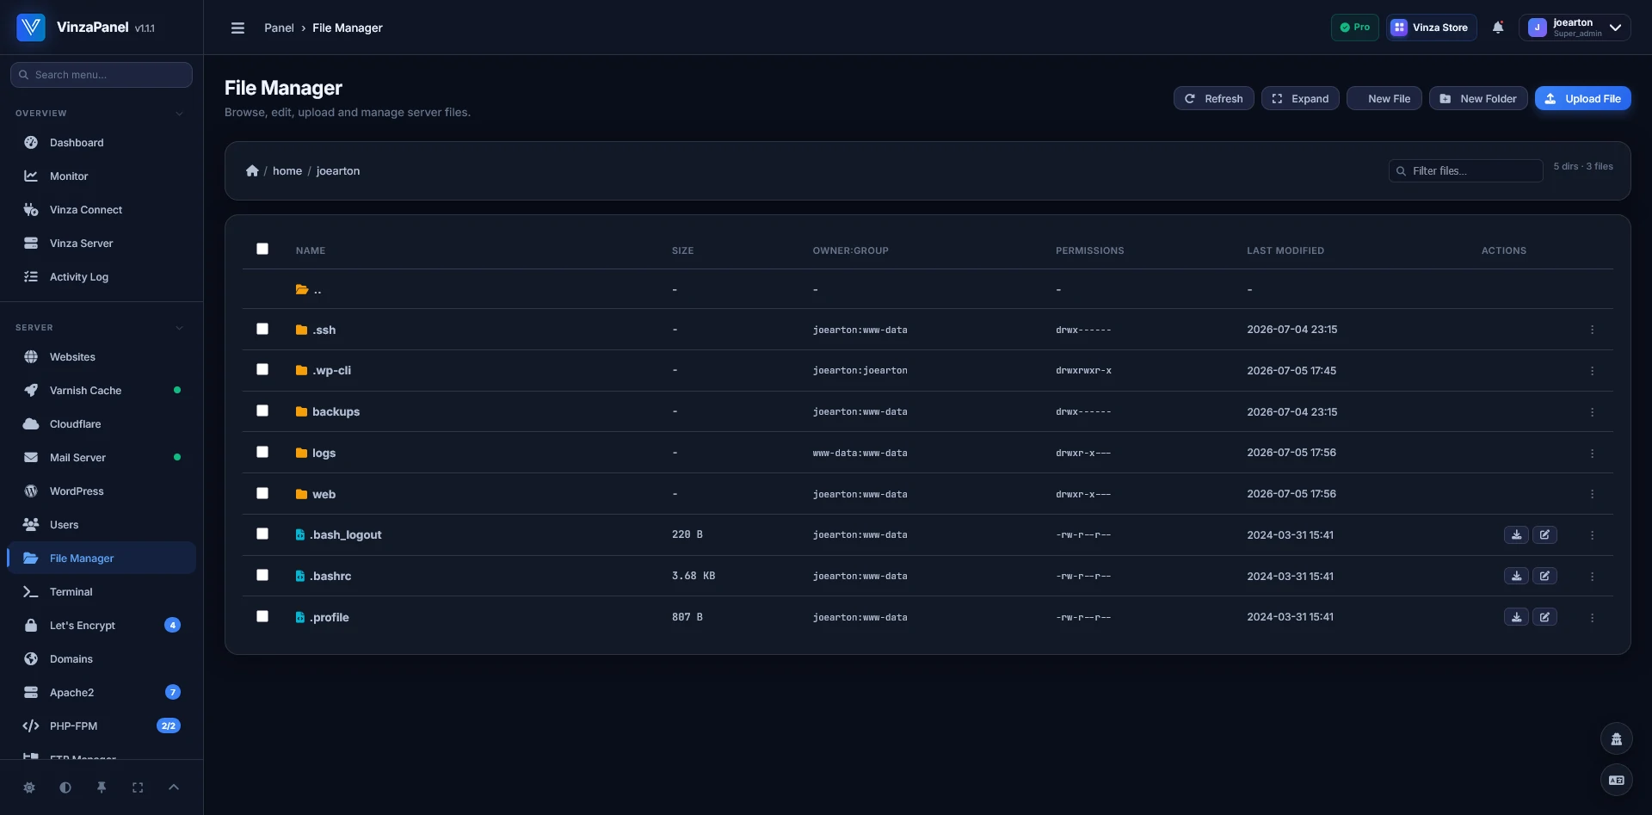Open the WordPress sidebar item
The width and height of the screenshot is (1652, 815).
pos(102,491)
